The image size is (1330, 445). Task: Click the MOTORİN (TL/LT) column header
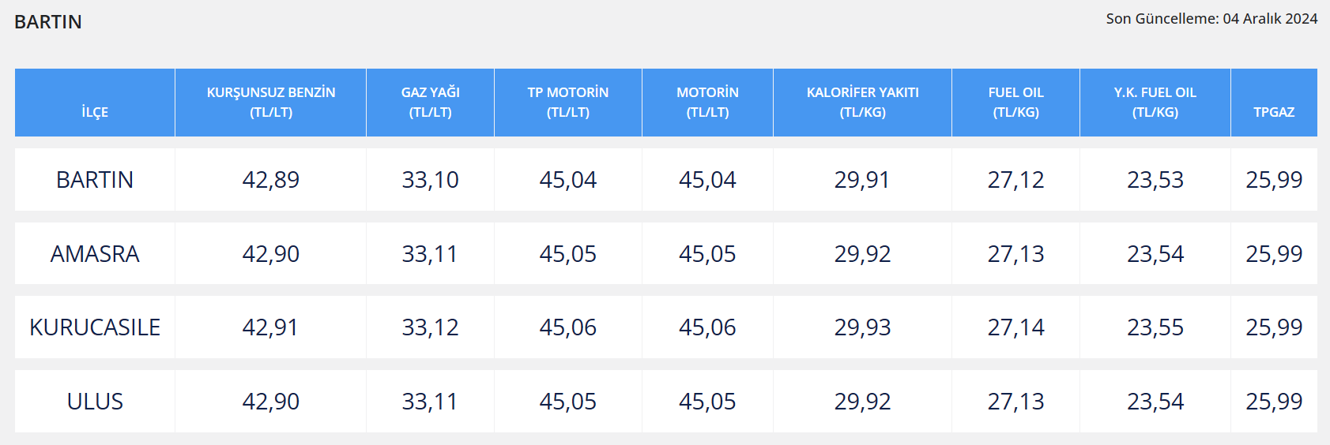[707, 103]
